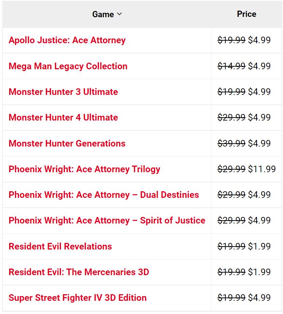The image size is (283, 314).
Task: Click Phoenix Wright: Ace Attorney Trilogy
Action: (84, 169)
